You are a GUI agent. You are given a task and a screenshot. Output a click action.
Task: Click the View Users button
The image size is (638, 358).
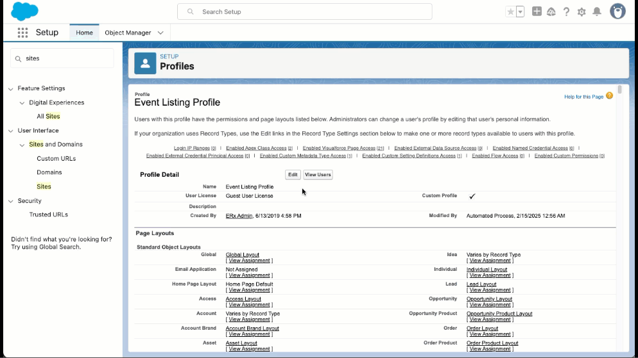click(x=318, y=175)
